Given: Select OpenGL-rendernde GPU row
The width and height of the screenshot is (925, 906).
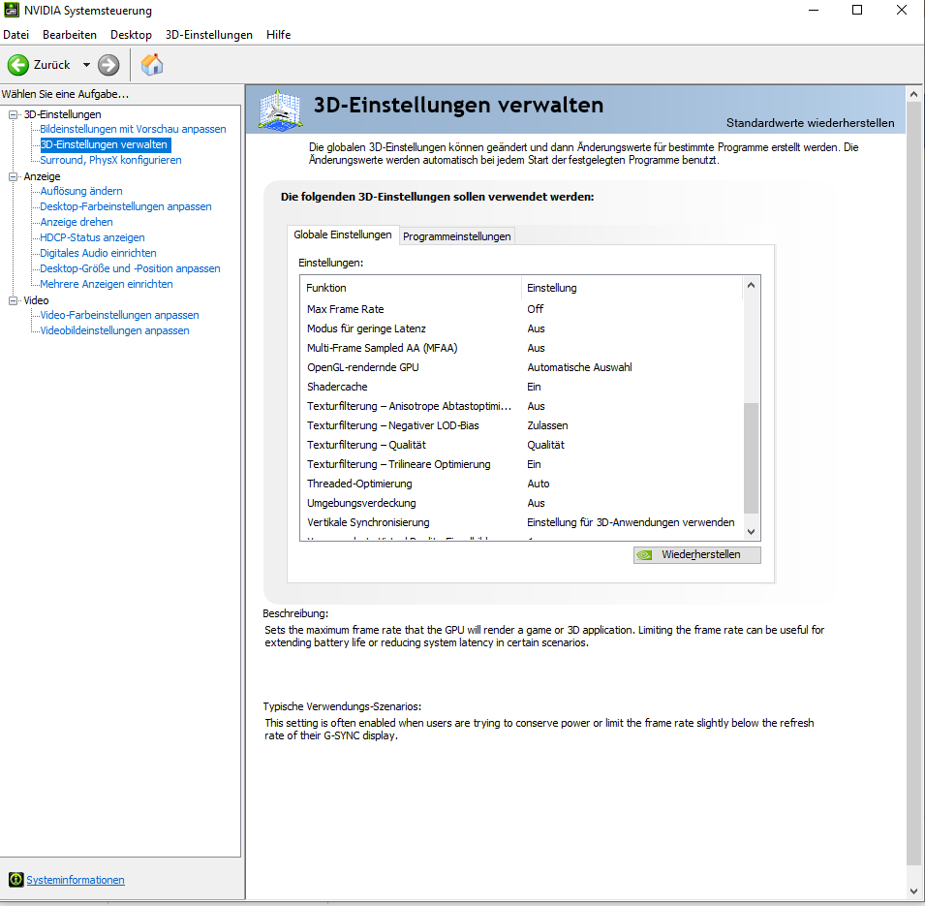Looking at the screenshot, I should [521, 367].
